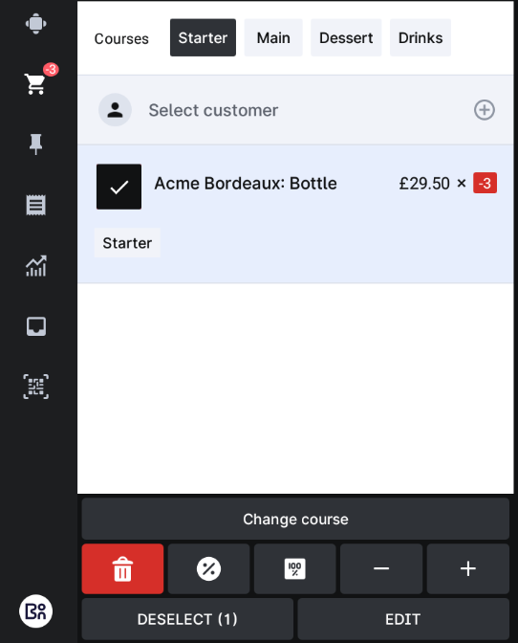Increase quantity with plus button

coord(468,568)
